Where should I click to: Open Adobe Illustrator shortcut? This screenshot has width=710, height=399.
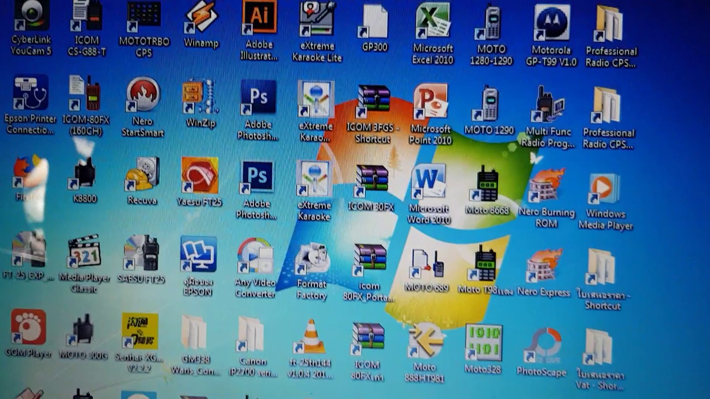pos(259,30)
